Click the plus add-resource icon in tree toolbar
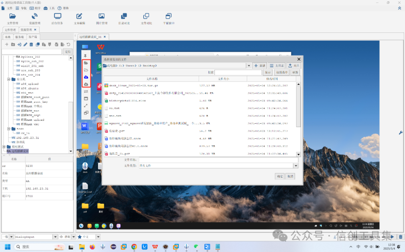Screen dimensions: 405x252 [x=7, y=44]
